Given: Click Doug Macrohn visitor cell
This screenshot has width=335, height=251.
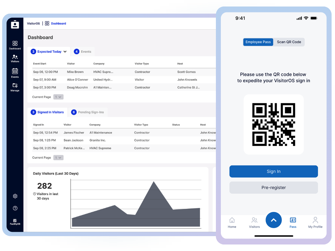Looking at the screenshot, I should [77, 87].
